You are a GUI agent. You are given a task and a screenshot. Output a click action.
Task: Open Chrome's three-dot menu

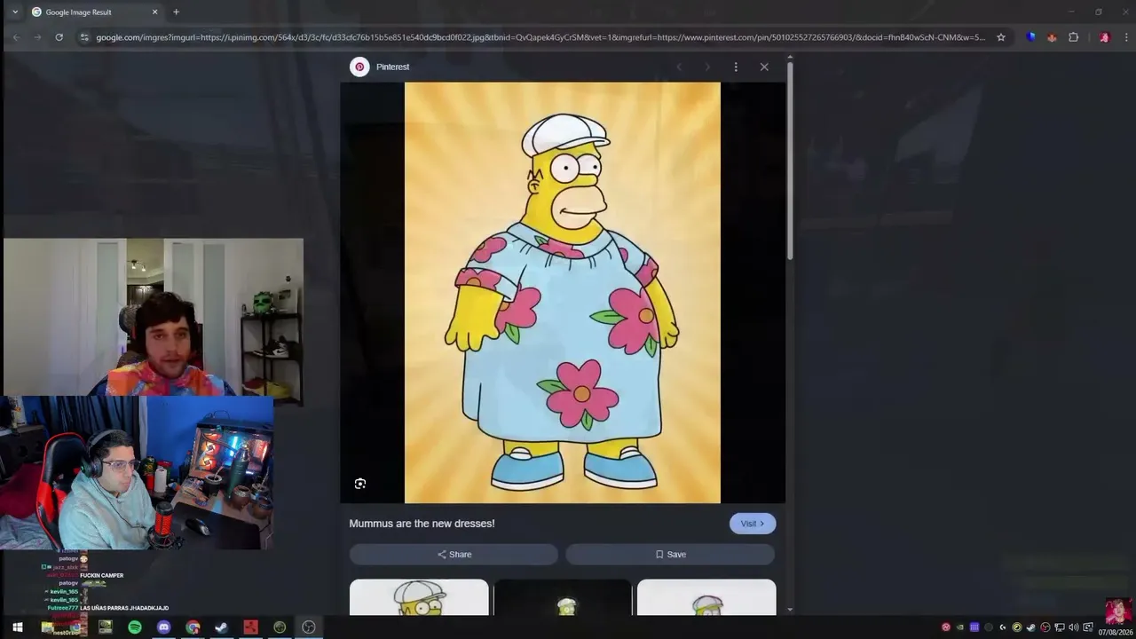(1126, 37)
